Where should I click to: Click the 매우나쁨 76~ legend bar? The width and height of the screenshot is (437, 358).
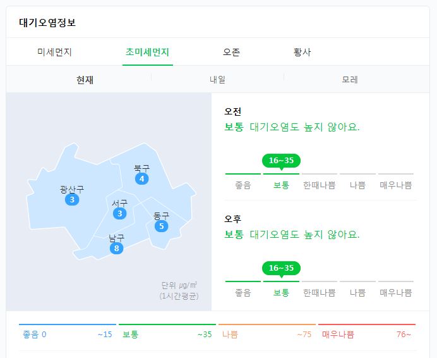[x=366, y=334]
